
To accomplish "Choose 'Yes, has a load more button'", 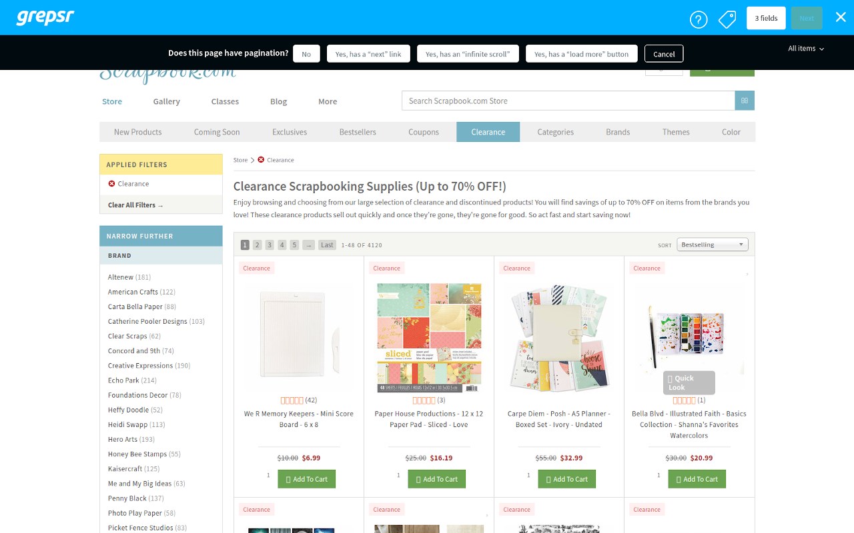I will click(581, 54).
